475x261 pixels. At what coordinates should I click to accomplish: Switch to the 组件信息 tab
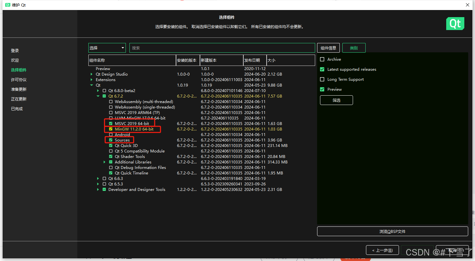pos(328,48)
